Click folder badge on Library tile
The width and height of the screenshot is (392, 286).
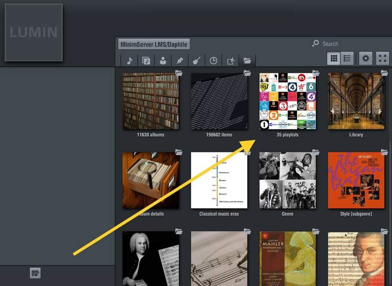(x=384, y=73)
